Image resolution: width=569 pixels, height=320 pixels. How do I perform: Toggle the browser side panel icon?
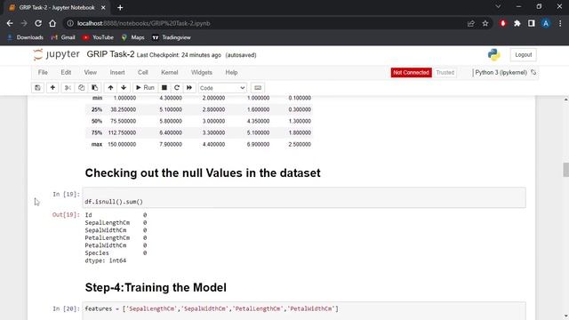[x=532, y=23]
